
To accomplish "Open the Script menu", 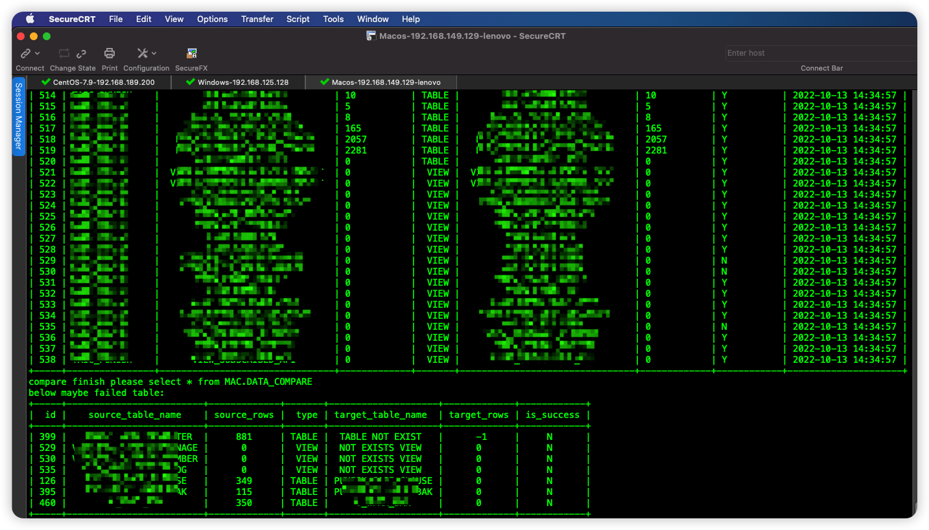I will [x=298, y=19].
